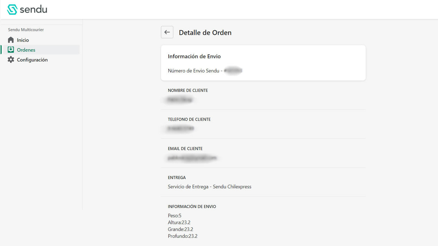Click the blurred customer phone value
This screenshot has width=438, height=246.
click(181, 129)
